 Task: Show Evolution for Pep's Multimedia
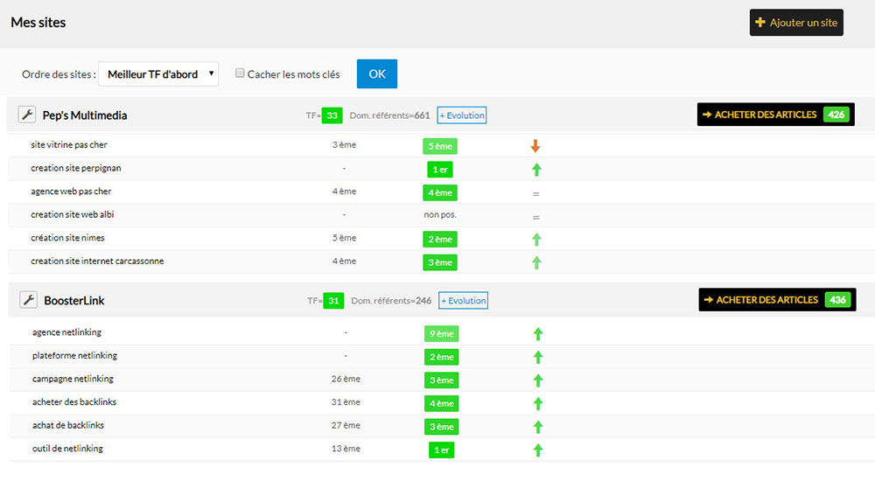461,115
